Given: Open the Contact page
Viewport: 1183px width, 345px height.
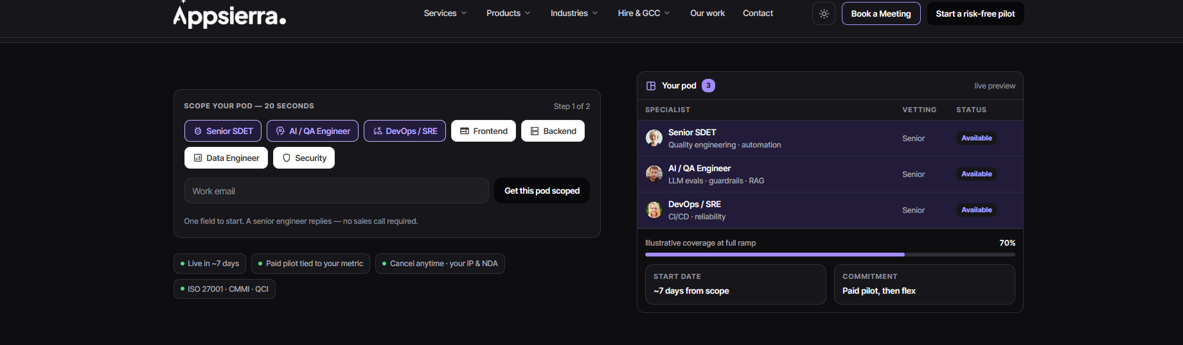Looking at the screenshot, I should (x=758, y=13).
